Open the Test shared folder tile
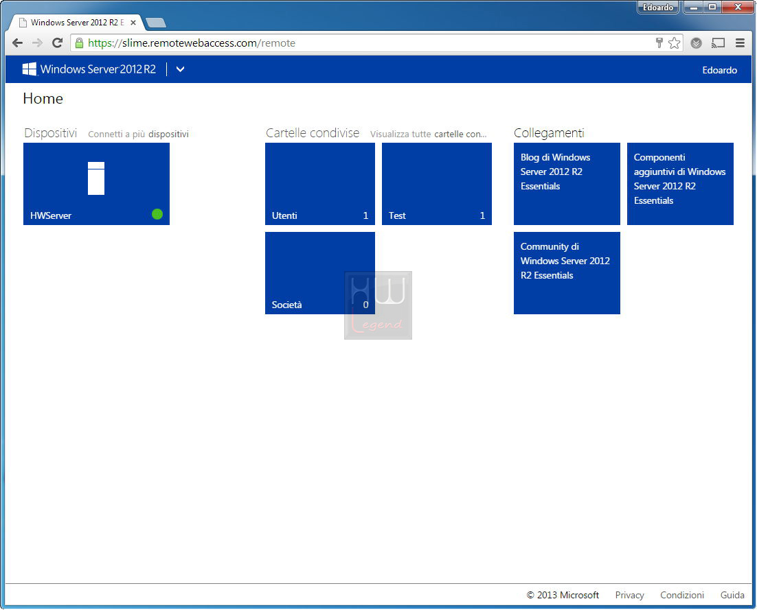757x610 pixels. [x=436, y=184]
